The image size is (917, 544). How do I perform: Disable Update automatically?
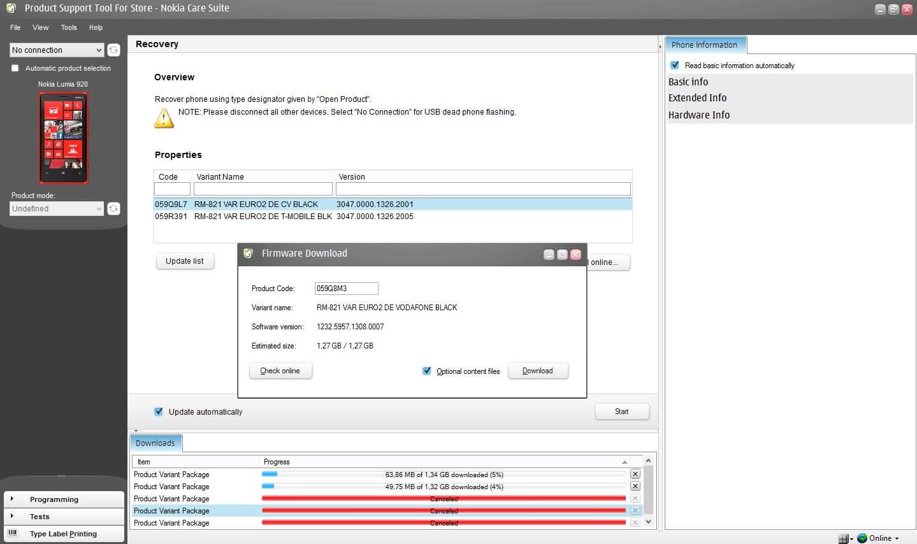pyautogui.click(x=159, y=412)
